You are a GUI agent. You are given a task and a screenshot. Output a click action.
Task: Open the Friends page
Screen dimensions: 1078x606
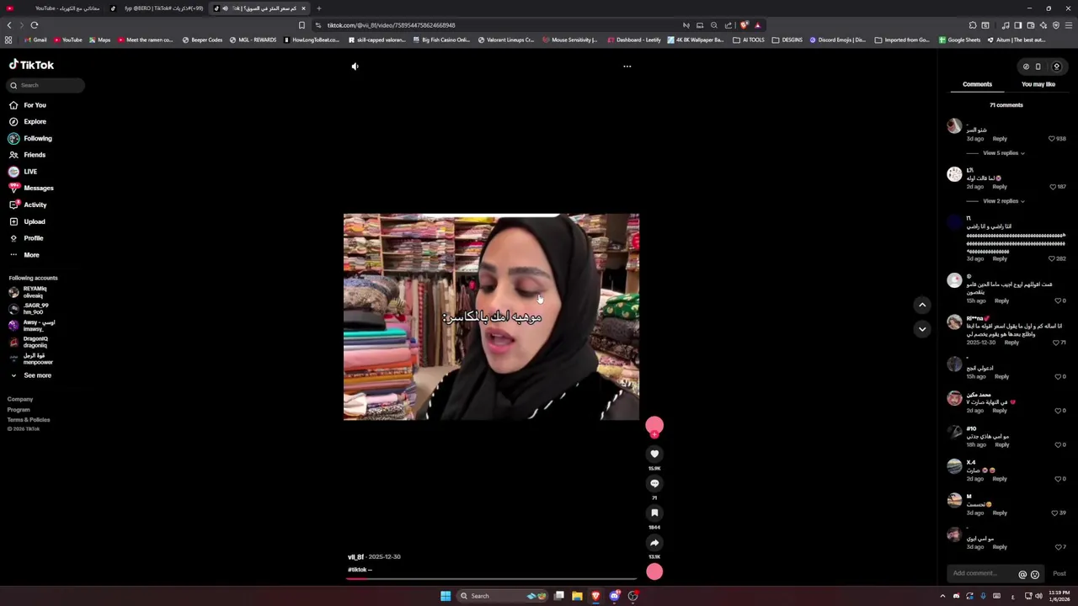click(x=35, y=155)
